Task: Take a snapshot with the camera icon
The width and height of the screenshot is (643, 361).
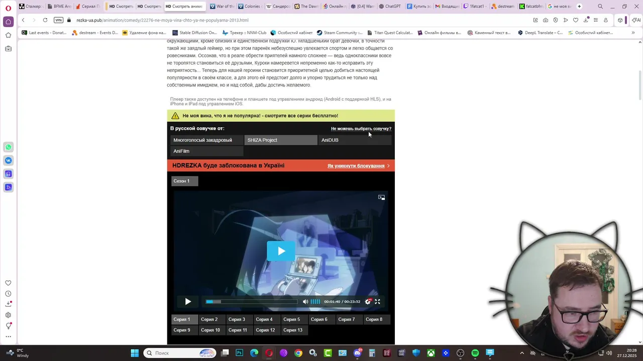Action: [x=546, y=20]
